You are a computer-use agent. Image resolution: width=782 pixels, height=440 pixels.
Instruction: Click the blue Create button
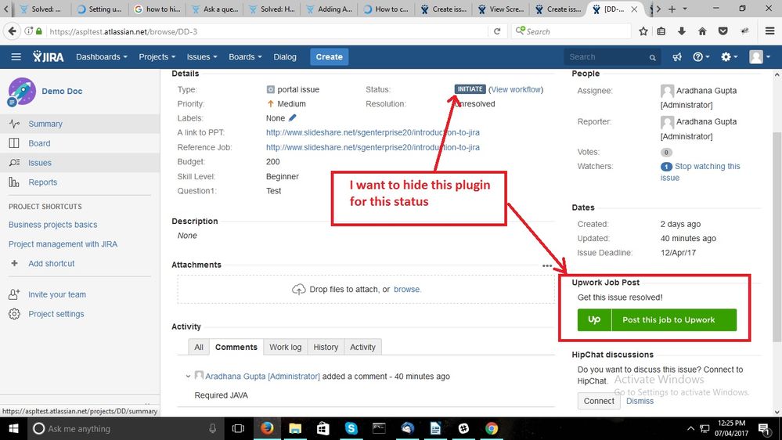pyautogui.click(x=329, y=57)
